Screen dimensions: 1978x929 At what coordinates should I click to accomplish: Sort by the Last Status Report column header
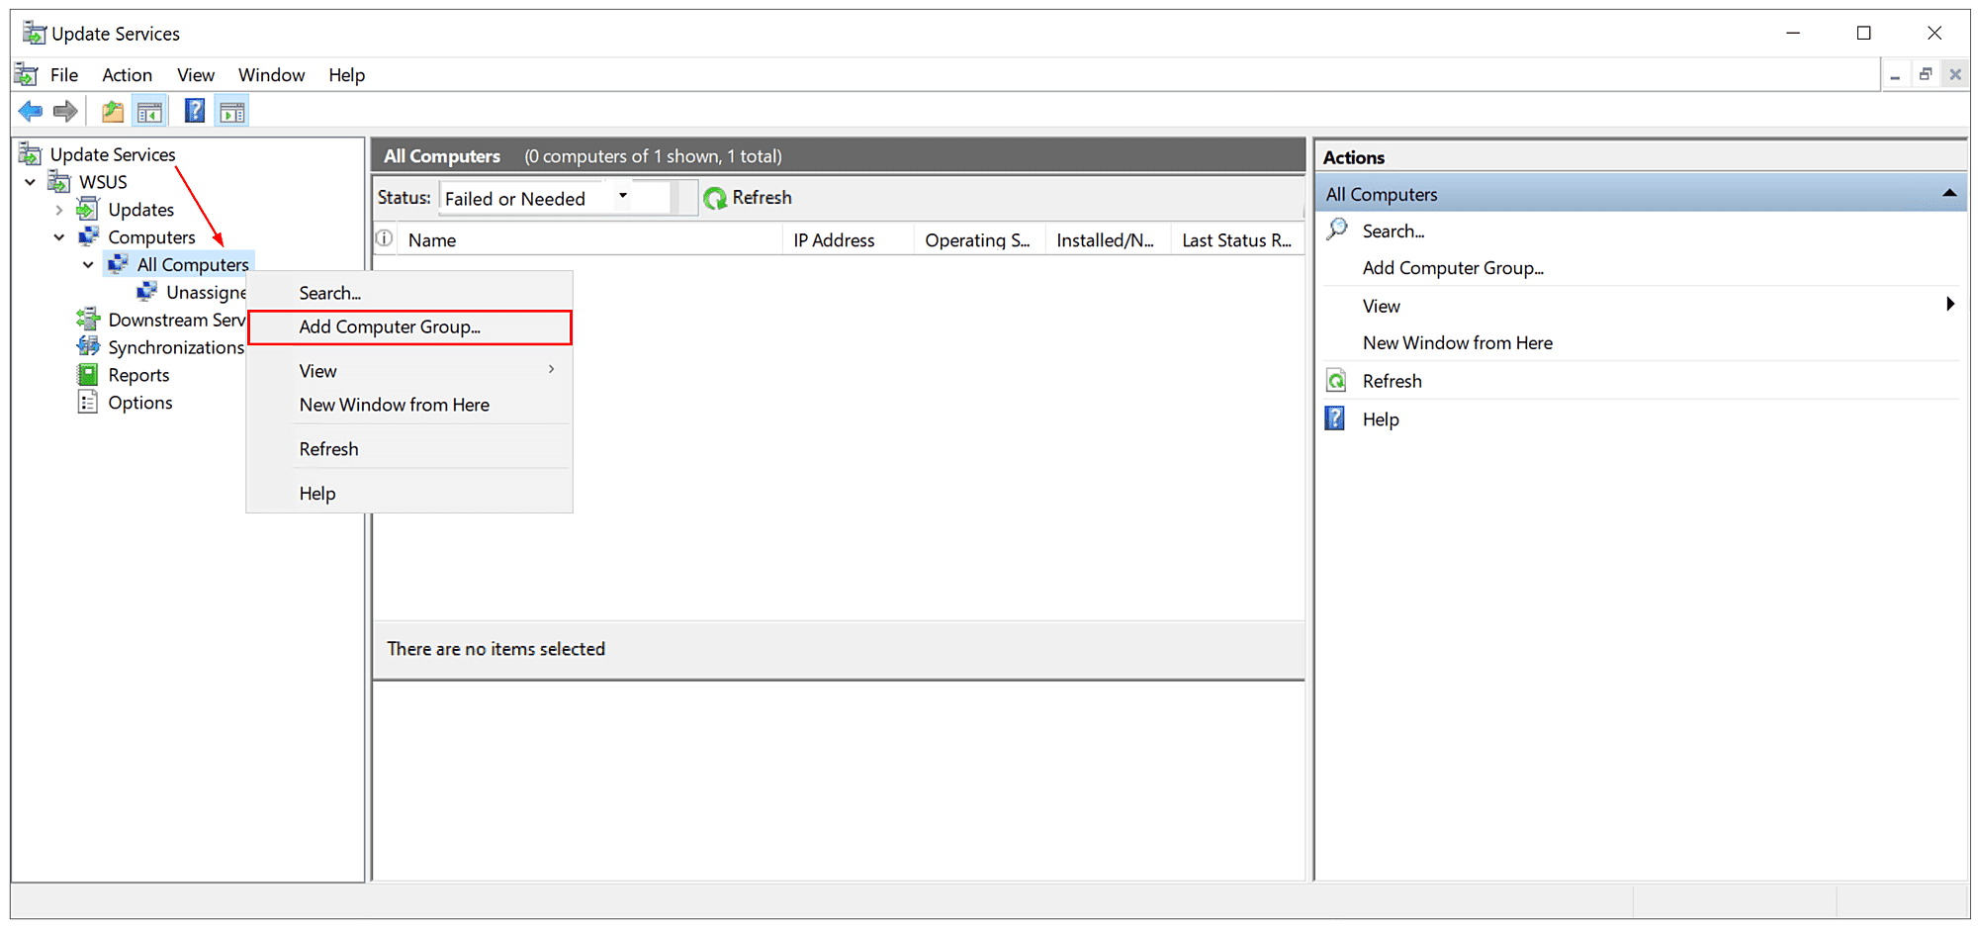pos(1238,240)
